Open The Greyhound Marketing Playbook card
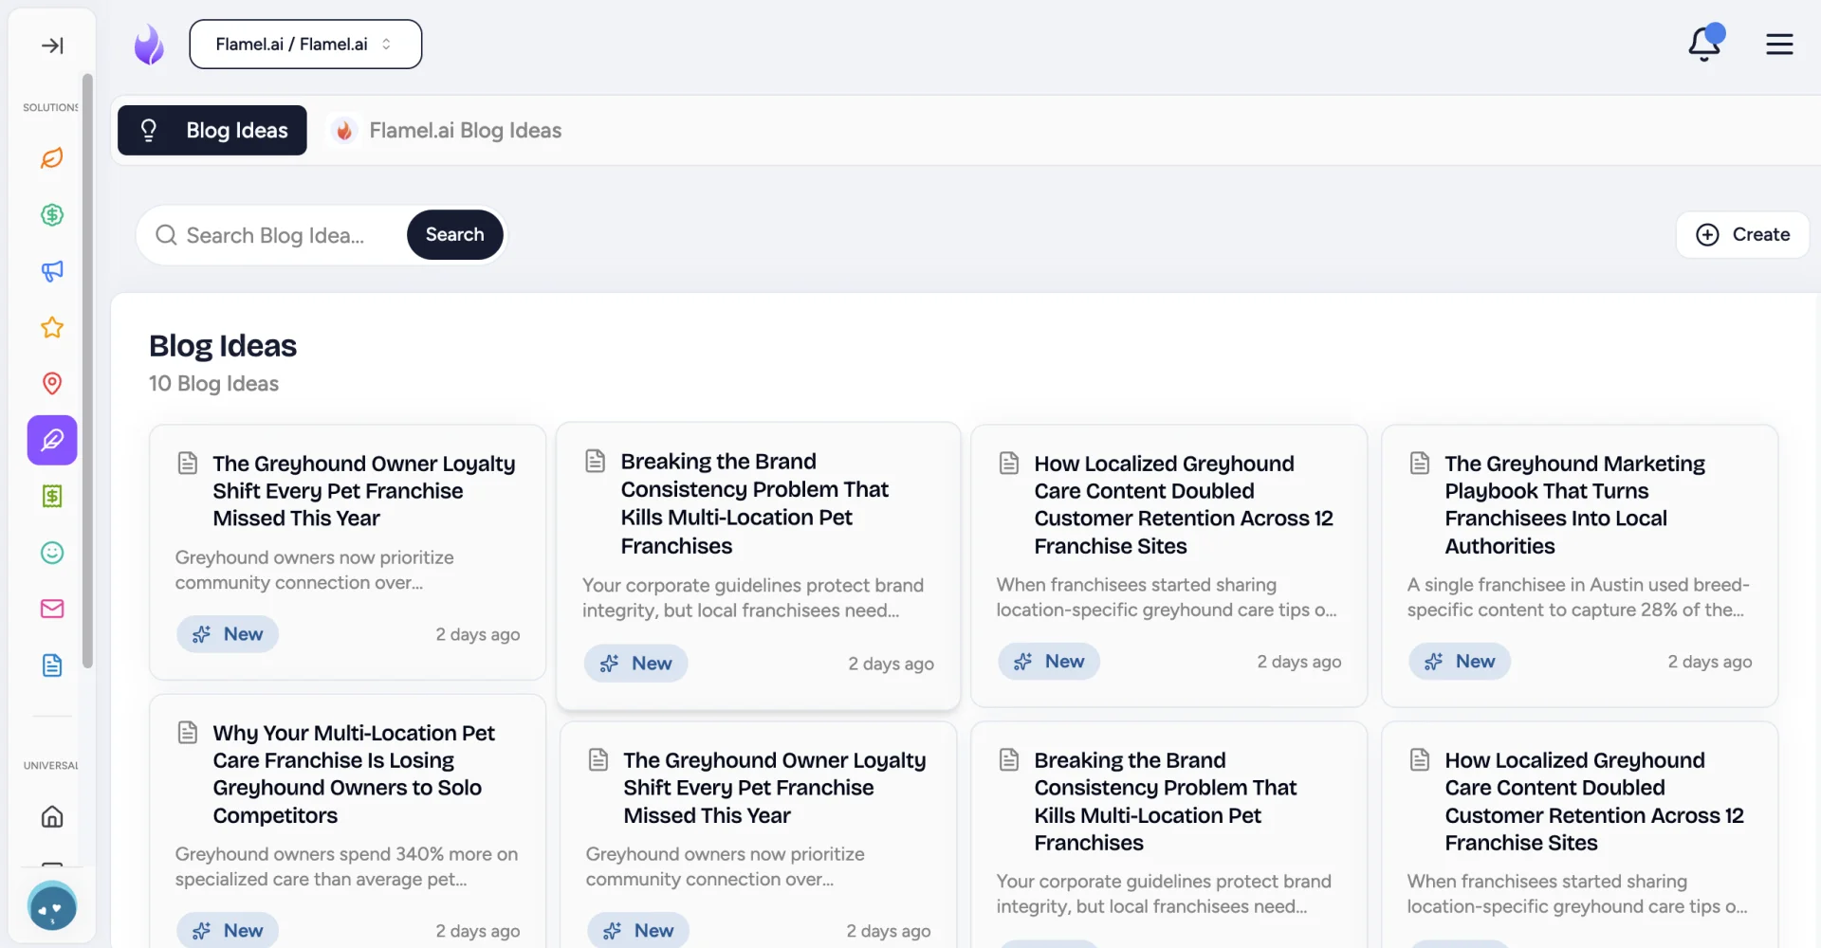Viewport: 1821px width, 948px height. pos(1579,566)
